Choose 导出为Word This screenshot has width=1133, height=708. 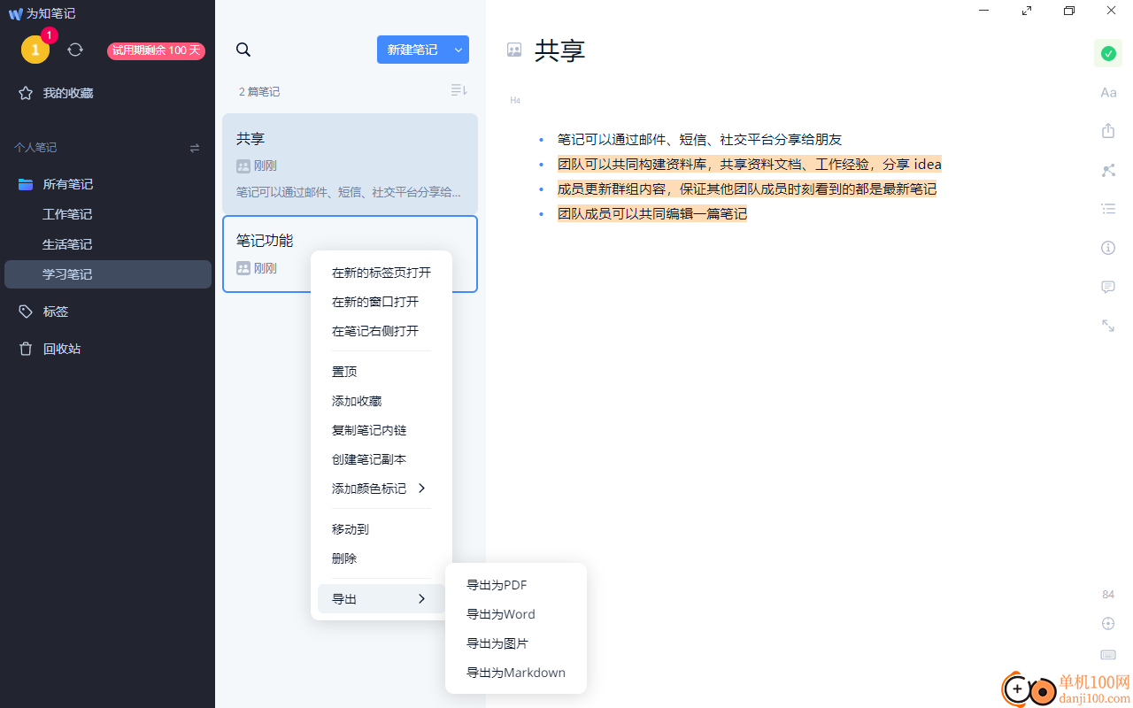(516, 614)
